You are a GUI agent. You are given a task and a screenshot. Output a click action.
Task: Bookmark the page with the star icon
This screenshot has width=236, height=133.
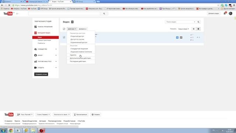click(x=218, y=5)
